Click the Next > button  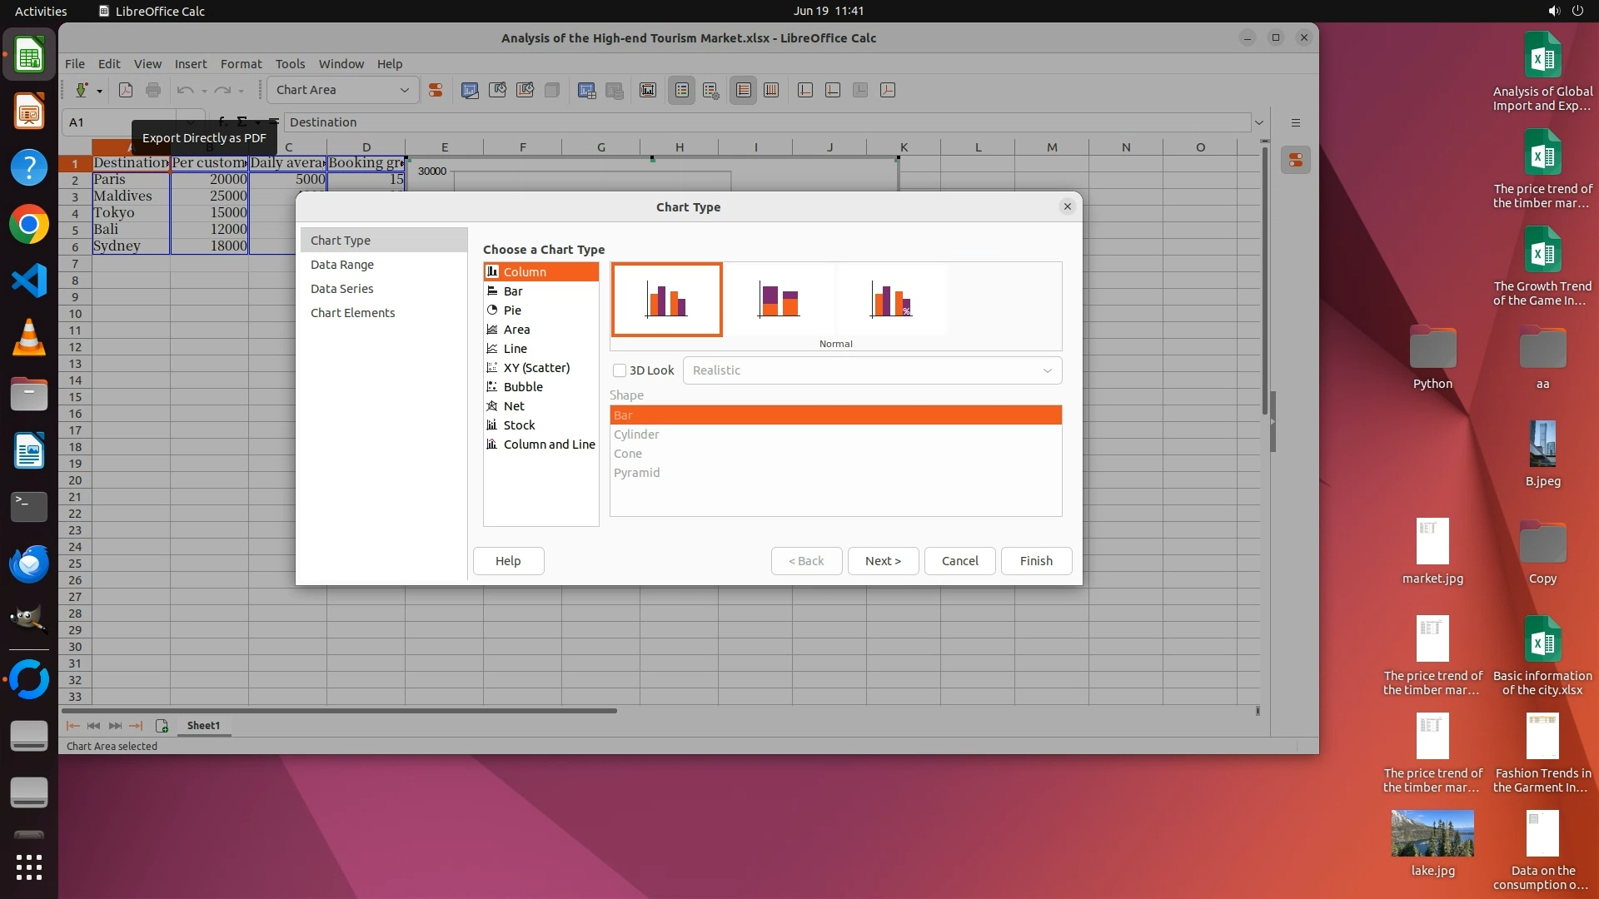point(883,561)
